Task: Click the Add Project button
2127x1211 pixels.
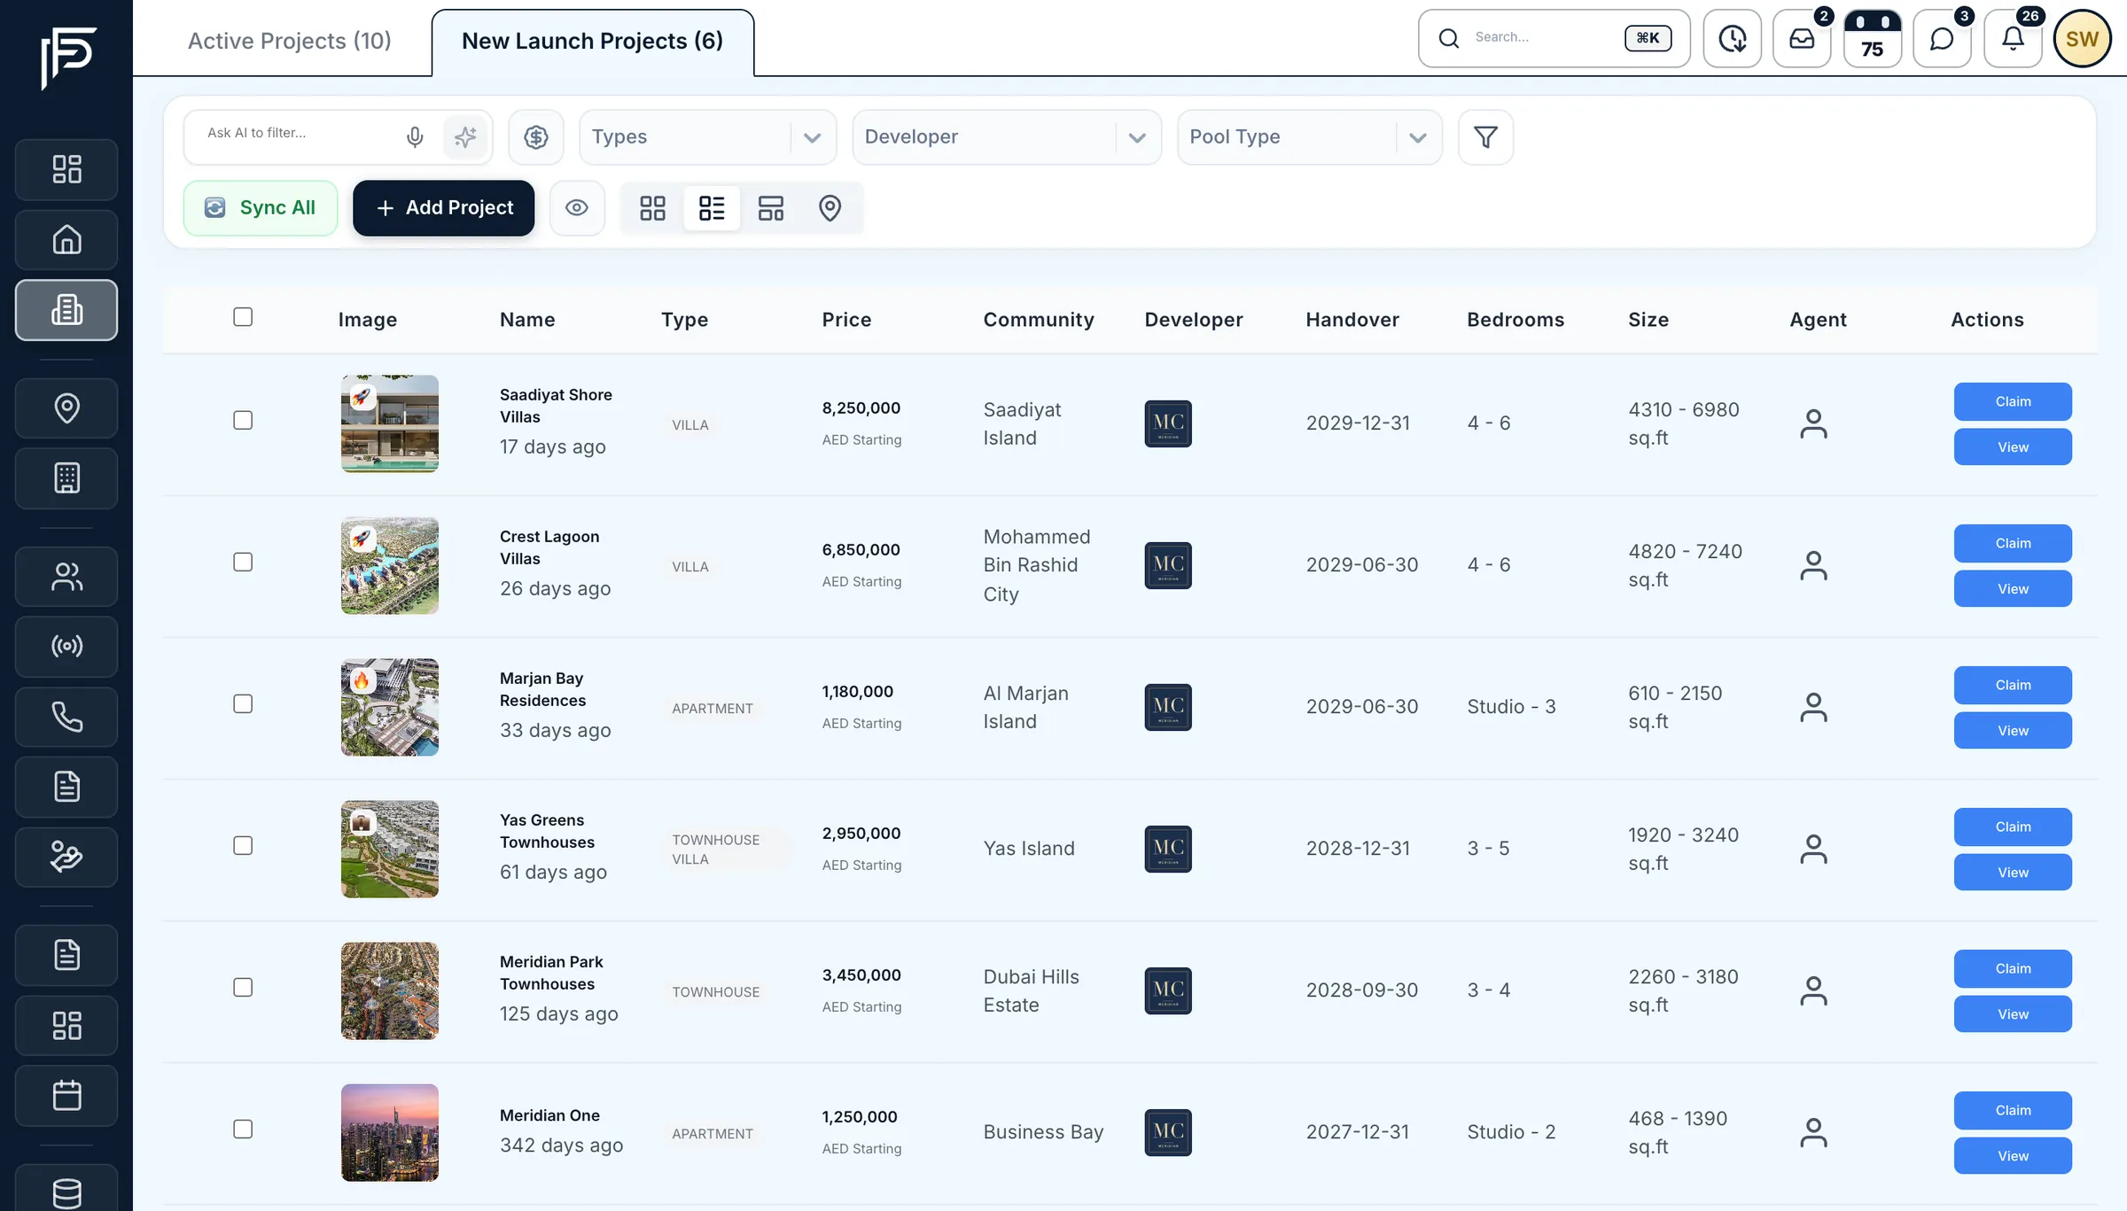Action: [444, 208]
